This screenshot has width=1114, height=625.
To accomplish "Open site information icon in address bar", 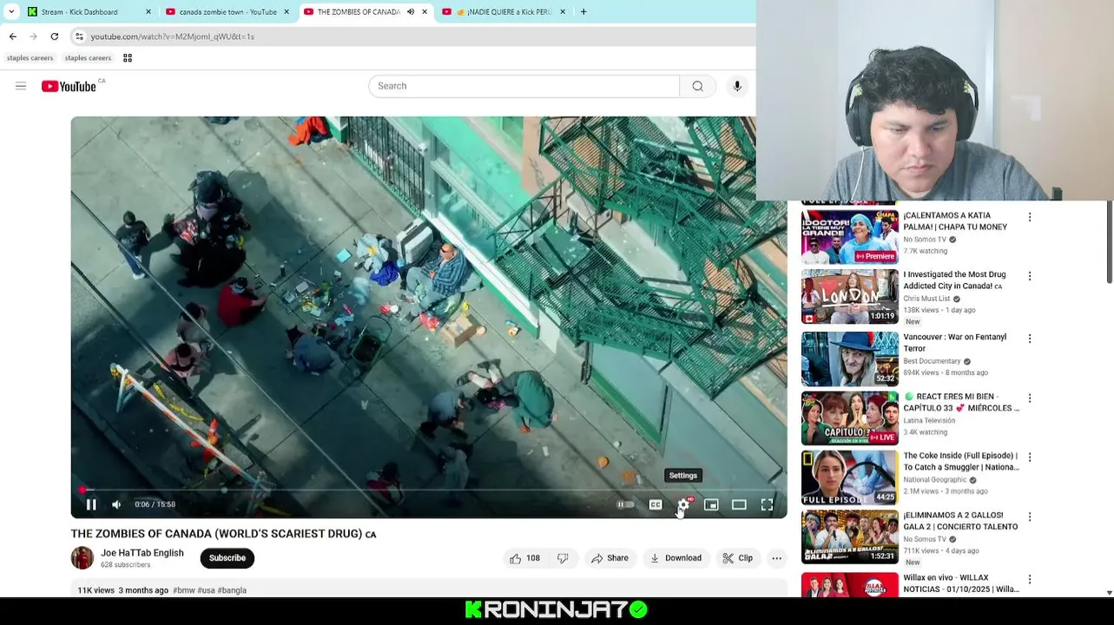I will click(79, 36).
